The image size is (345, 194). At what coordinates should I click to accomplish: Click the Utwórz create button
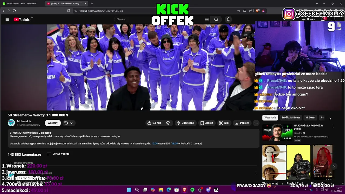pos(309,19)
